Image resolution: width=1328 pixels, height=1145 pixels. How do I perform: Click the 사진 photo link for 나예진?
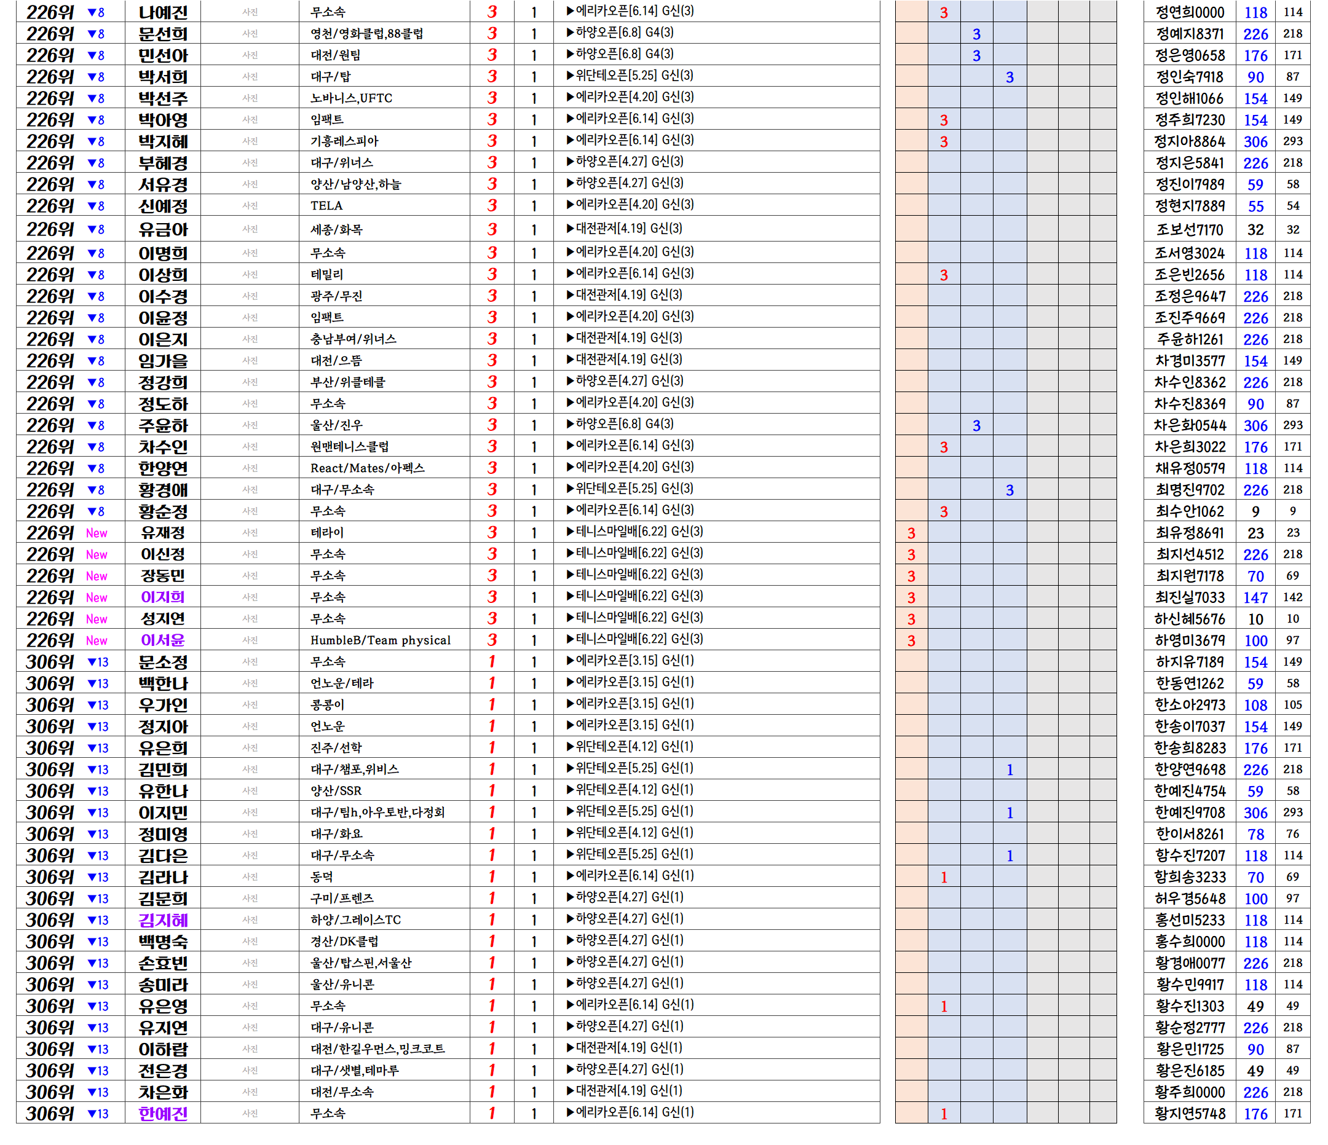250,12
